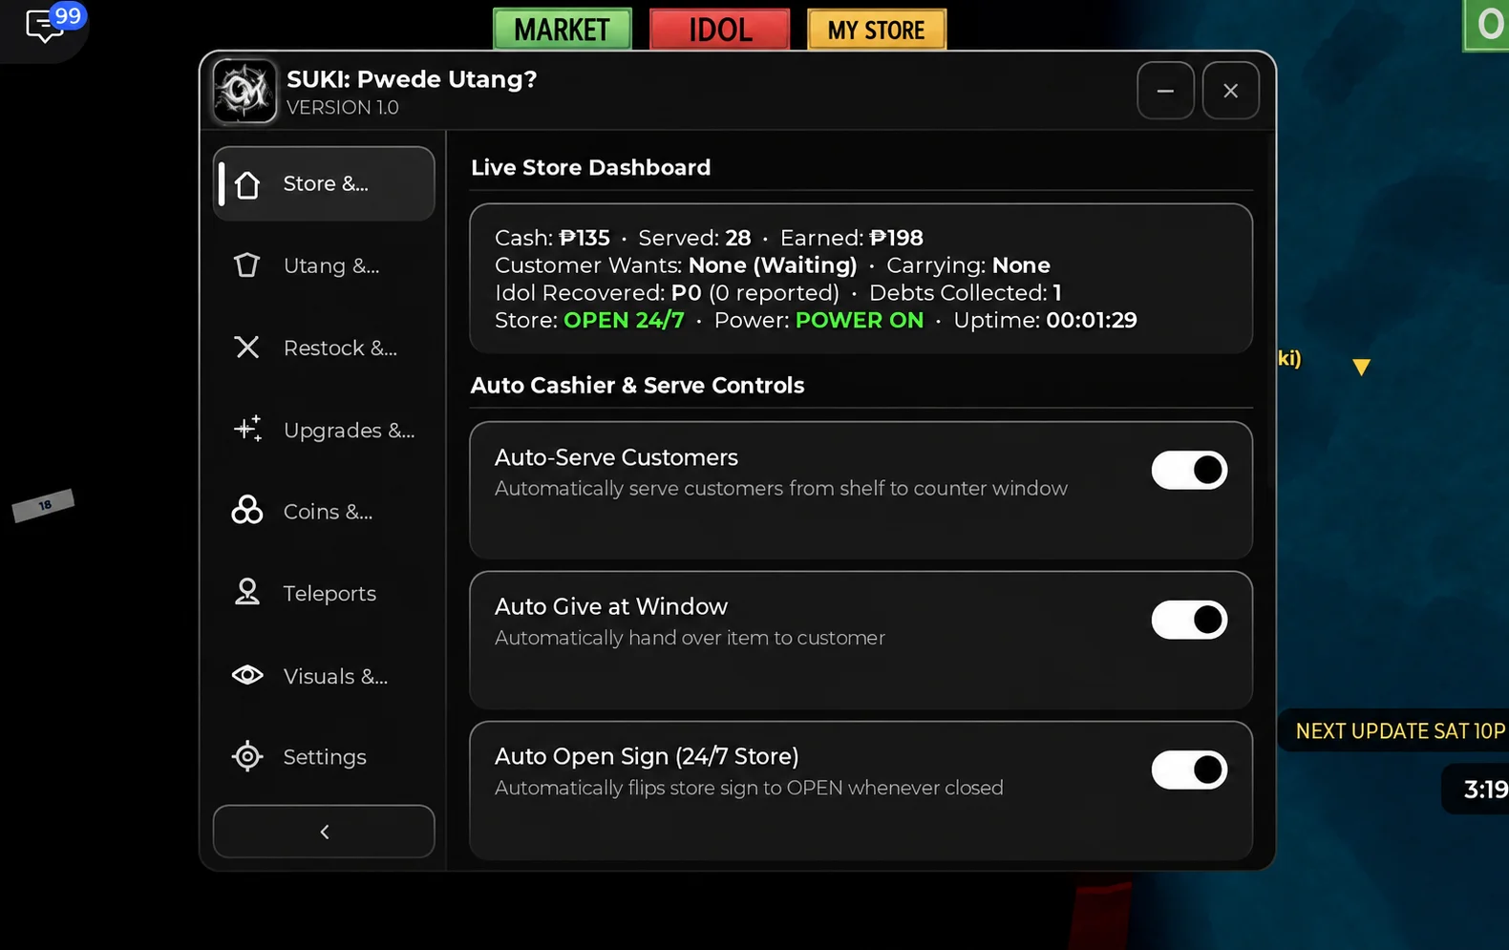Close the SUKI script window
The width and height of the screenshot is (1509, 950).
pyautogui.click(x=1230, y=91)
